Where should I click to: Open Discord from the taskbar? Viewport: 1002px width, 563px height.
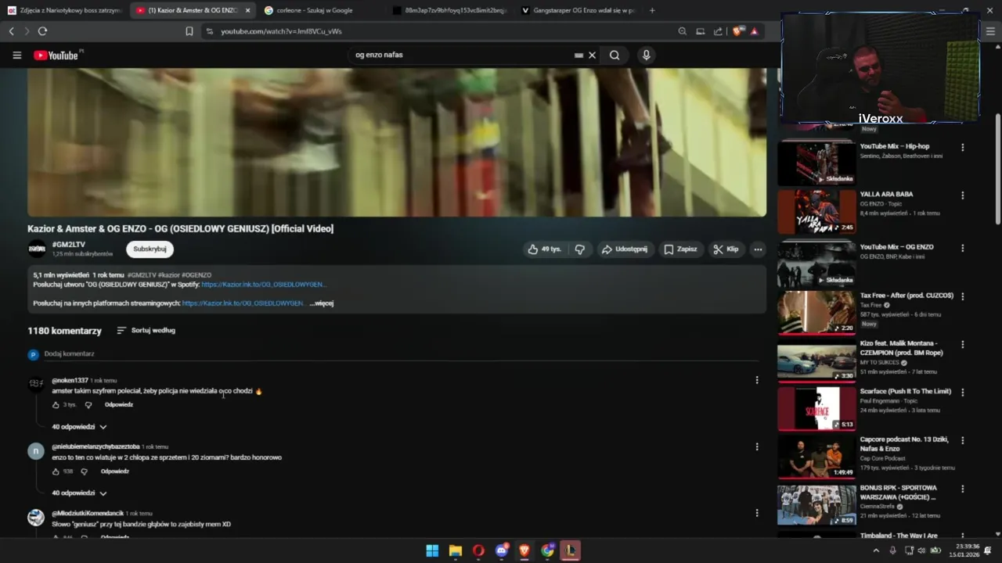[502, 550]
